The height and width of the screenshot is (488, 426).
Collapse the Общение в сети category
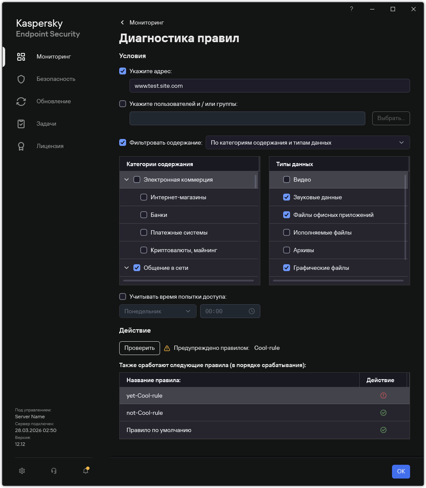(127, 268)
